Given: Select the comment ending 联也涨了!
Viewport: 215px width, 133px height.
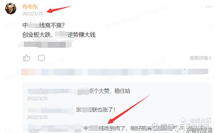Looking at the screenshot, I should click(95, 109).
